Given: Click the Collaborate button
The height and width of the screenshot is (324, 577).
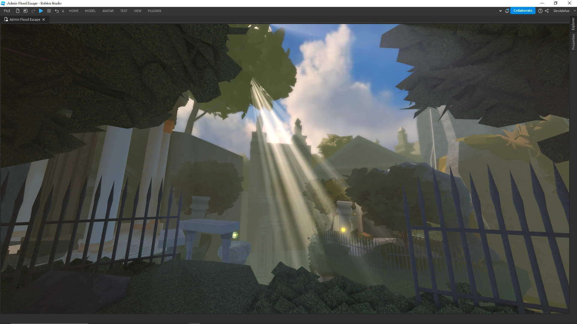Looking at the screenshot, I should click(523, 10).
